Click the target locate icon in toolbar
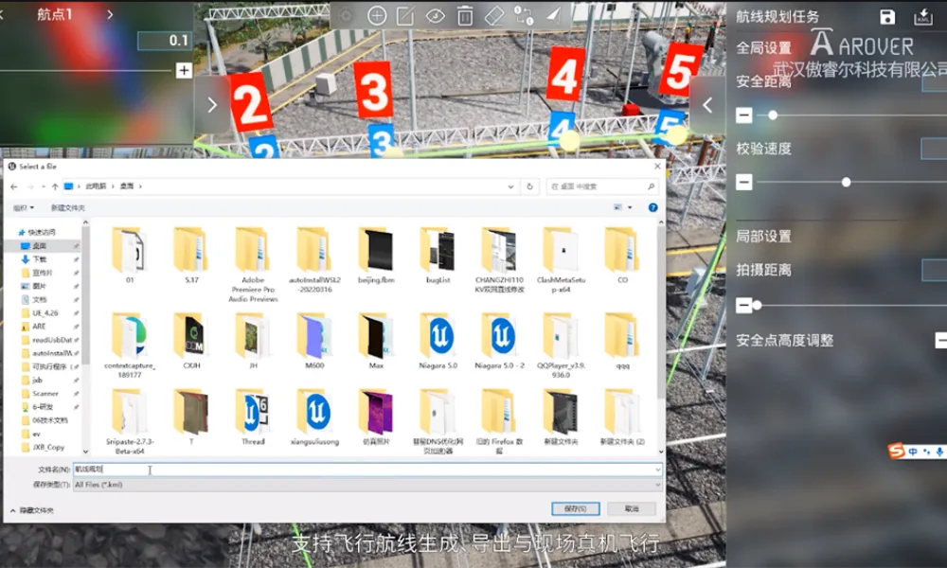This screenshot has width=947, height=568. click(x=347, y=16)
